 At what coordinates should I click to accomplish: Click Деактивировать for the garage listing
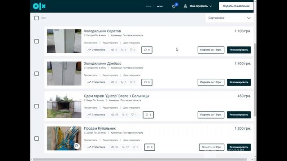point(131,108)
